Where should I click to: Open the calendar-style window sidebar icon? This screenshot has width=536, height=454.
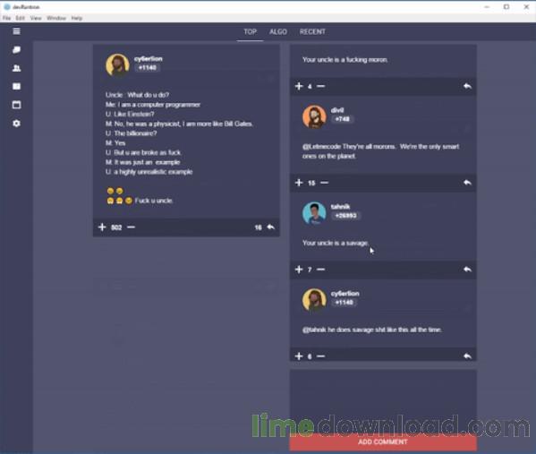coord(16,105)
